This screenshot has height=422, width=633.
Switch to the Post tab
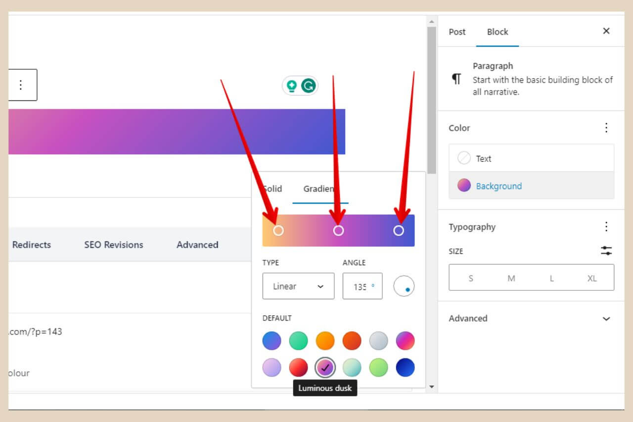point(457,32)
